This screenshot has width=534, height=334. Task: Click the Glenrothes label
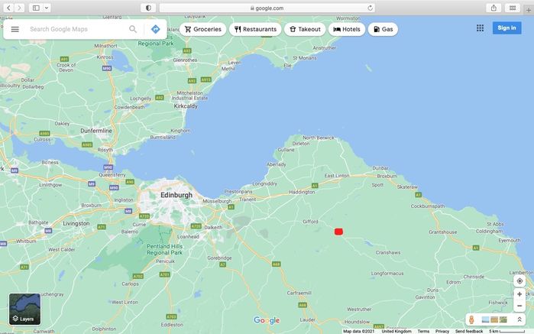[185, 60]
